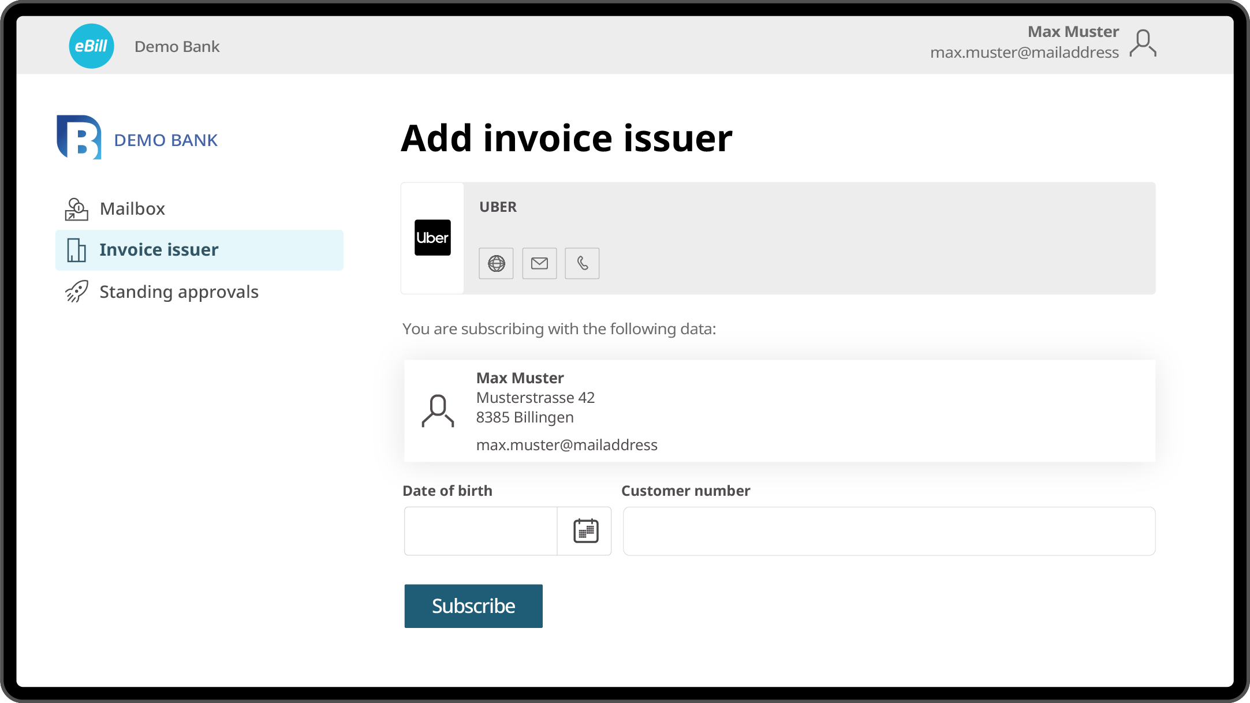Click the eBill logo in header
The width and height of the screenshot is (1250, 703).
(91, 46)
